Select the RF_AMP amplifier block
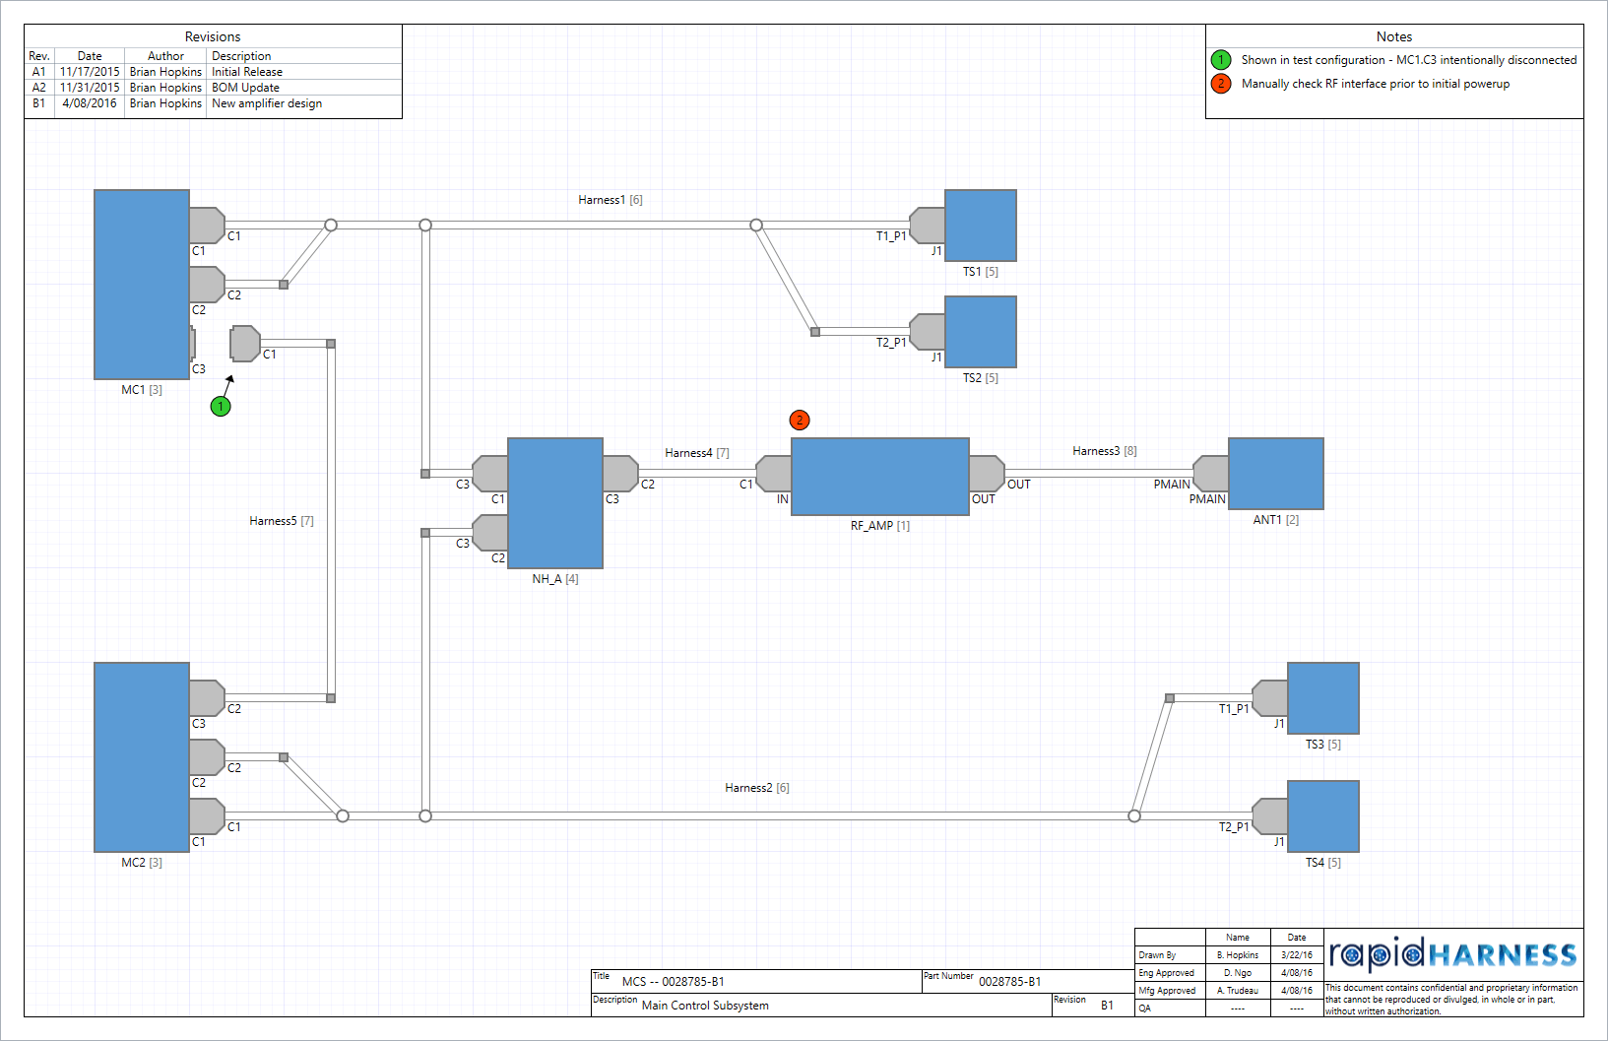Viewport: 1608px width, 1041px height. click(x=879, y=476)
